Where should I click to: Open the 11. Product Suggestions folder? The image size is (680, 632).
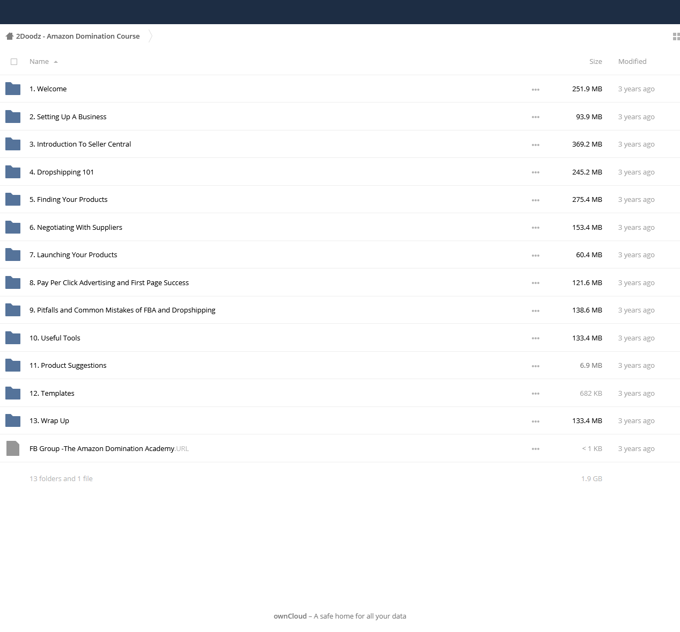[x=68, y=366]
